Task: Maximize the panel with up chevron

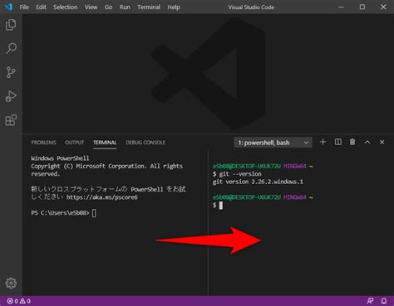Action: [x=367, y=142]
